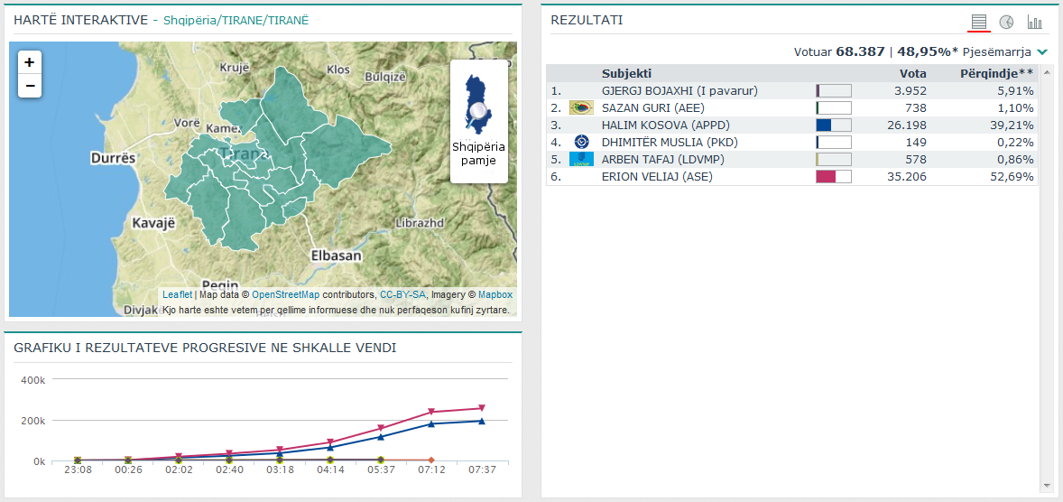
Task: Click the percentage bar for Gjergj Bojaxhi
Action: tap(834, 91)
